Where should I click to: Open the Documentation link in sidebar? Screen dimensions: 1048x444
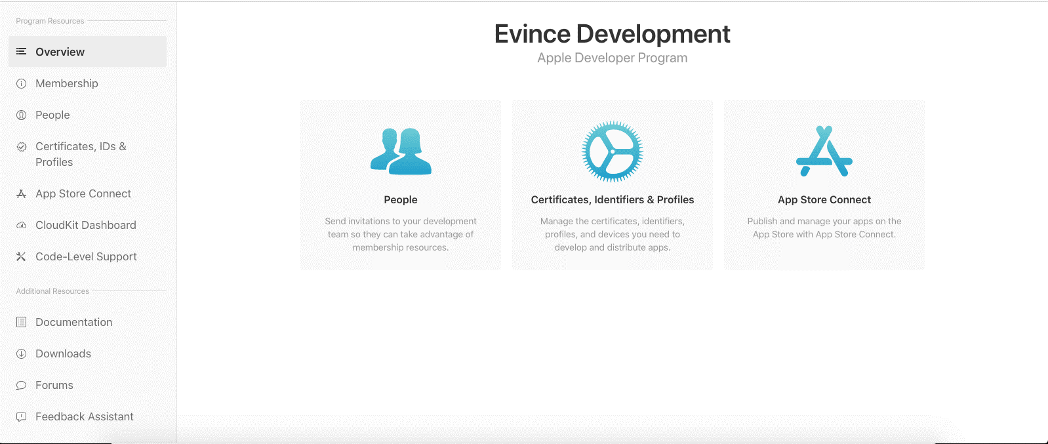point(74,322)
